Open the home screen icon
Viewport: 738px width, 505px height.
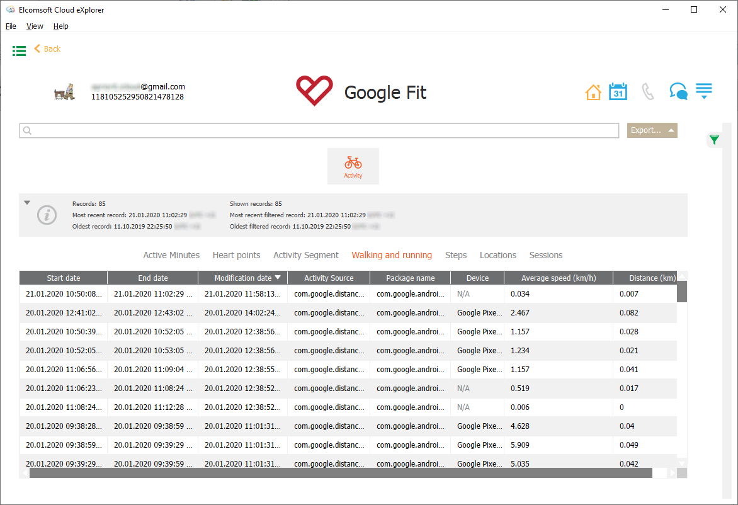[x=593, y=91]
